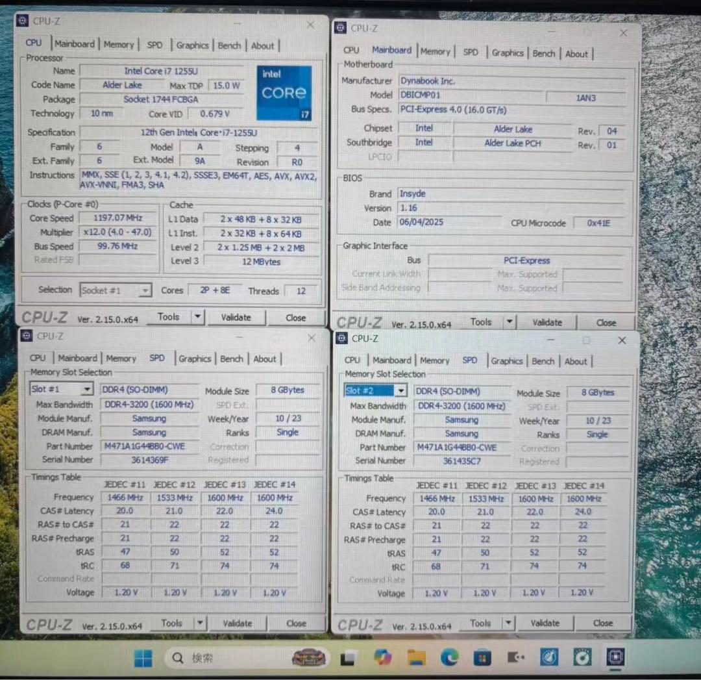701x680 pixels.
Task: Open the Bench tab in the Slot #2 window
Action: pos(543,361)
